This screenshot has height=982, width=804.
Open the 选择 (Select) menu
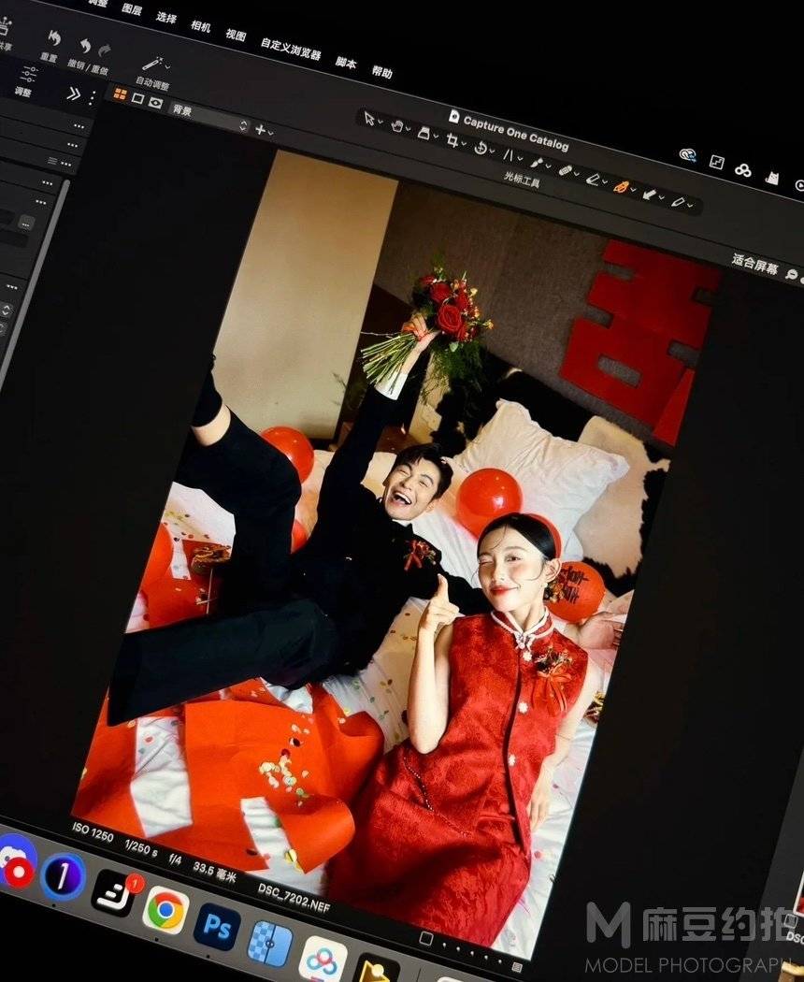165,18
